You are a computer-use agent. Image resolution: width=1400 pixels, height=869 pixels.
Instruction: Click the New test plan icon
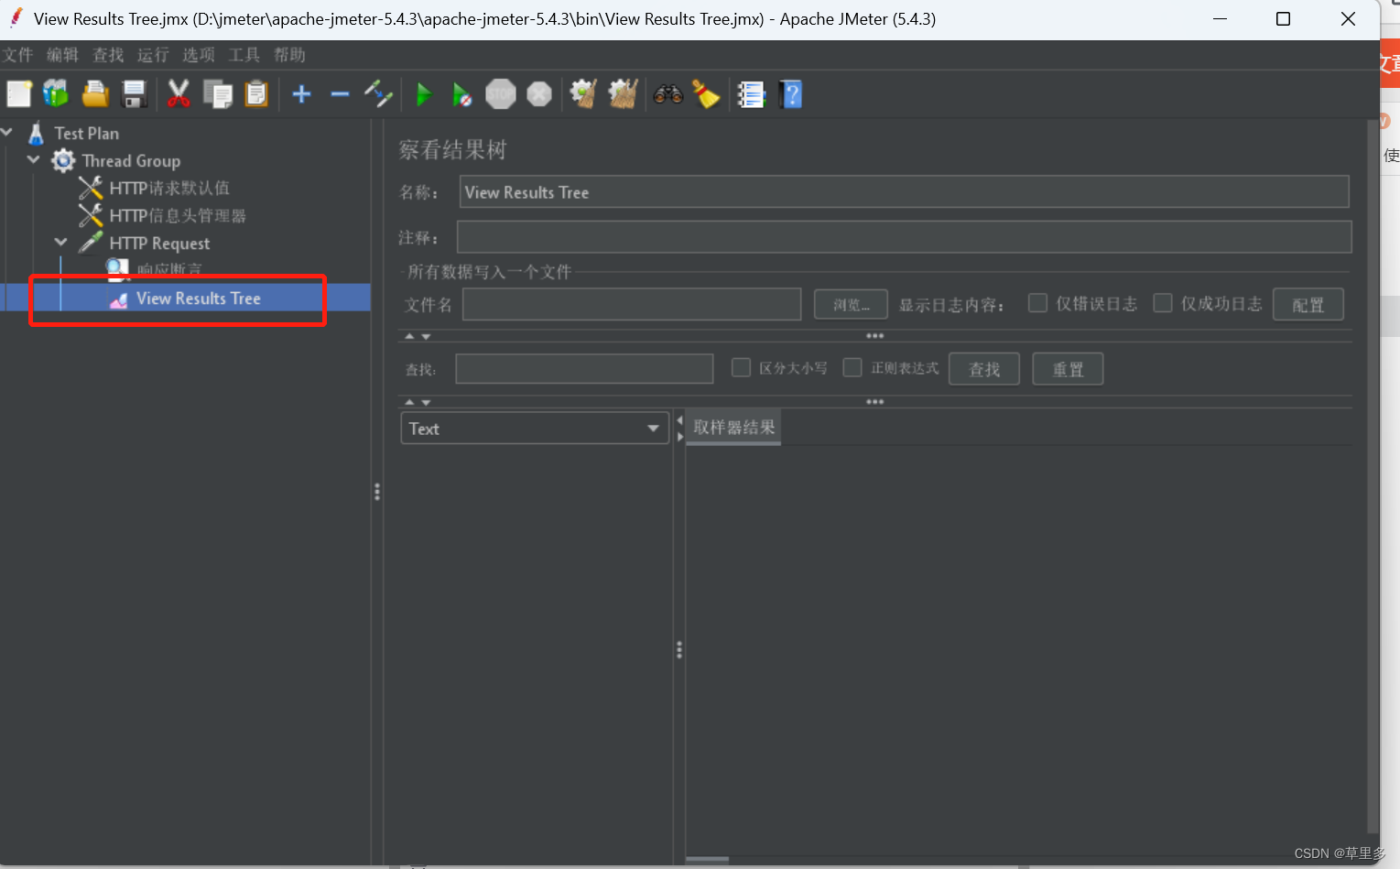click(19, 94)
